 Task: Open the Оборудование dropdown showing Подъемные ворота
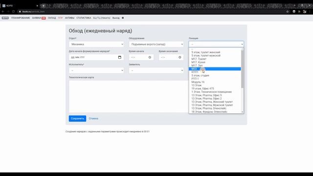click(156, 44)
